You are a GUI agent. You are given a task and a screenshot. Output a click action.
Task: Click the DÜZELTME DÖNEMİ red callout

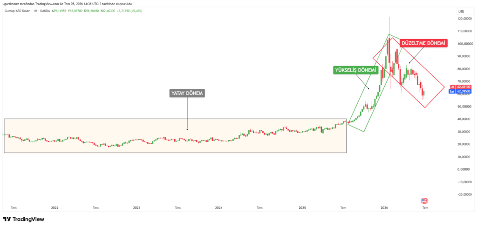pyautogui.click(x=423, y=43)
